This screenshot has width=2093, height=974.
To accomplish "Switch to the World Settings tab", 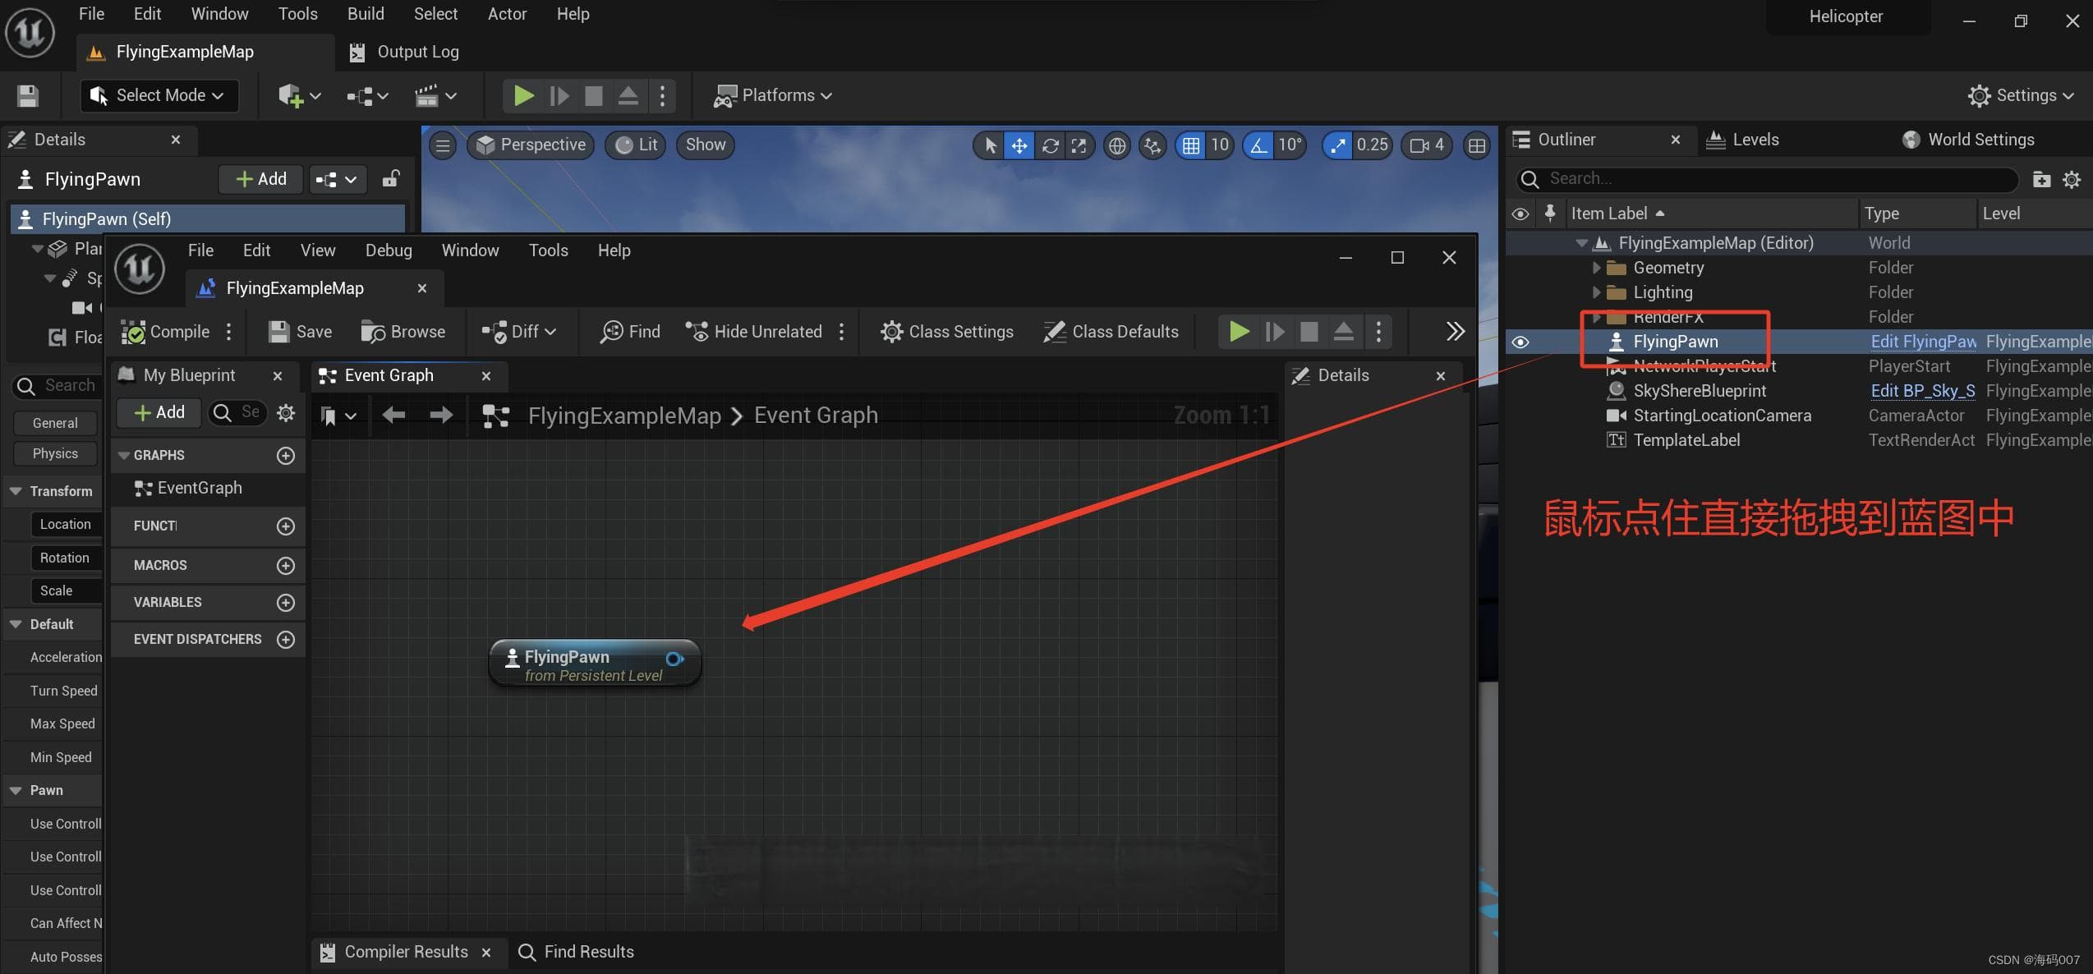I will 1968,140.
